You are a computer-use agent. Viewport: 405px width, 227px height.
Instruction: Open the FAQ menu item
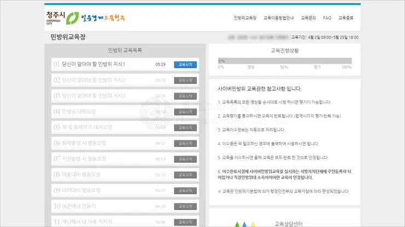(x=327, y=18)
